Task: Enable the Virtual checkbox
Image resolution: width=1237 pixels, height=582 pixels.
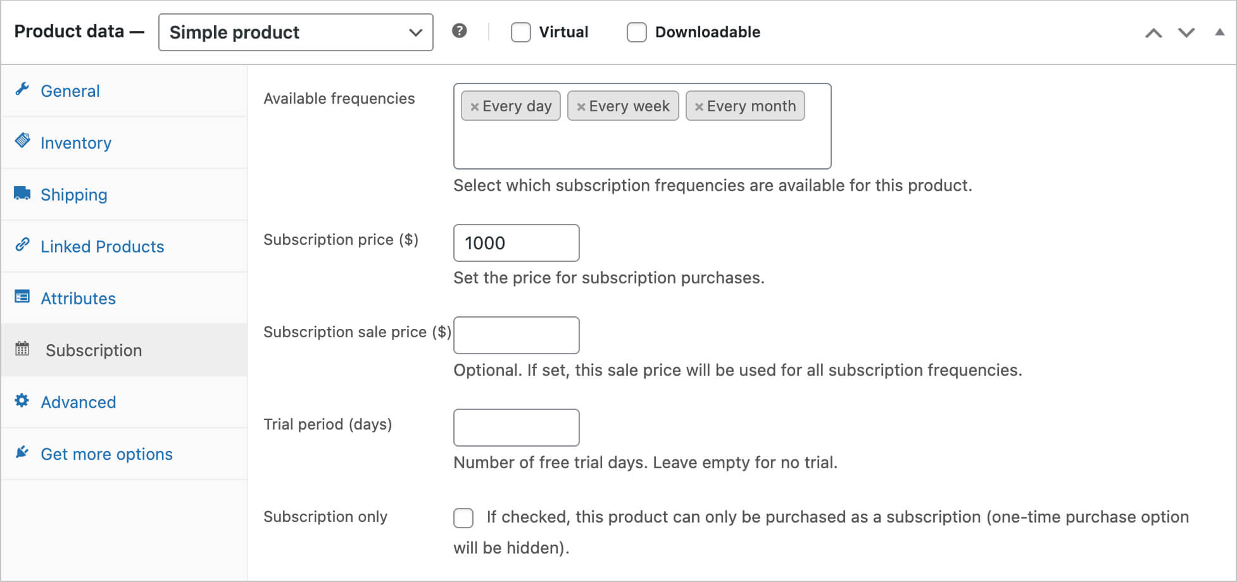Action: 521,32
